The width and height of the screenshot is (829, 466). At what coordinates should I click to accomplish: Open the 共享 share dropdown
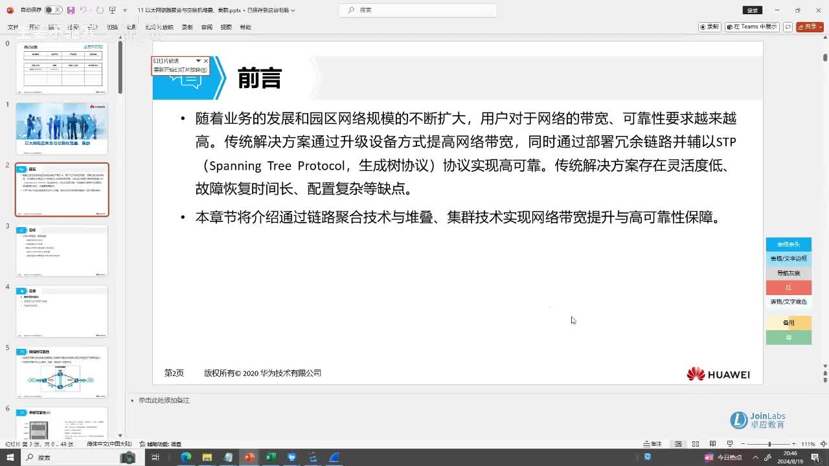(810, 27)
